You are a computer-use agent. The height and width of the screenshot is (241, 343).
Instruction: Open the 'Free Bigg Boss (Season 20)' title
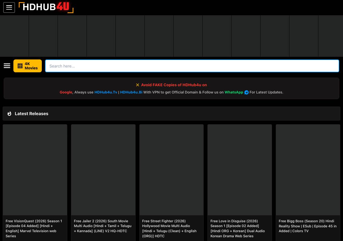(x=308, y=226)
